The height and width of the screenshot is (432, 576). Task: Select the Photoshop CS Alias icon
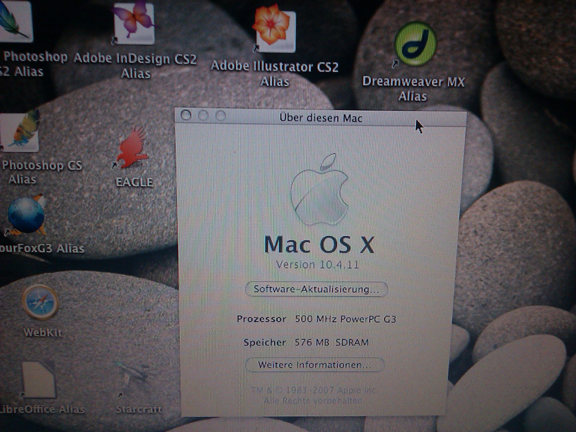pyautogui.click(x=20, y=132)
